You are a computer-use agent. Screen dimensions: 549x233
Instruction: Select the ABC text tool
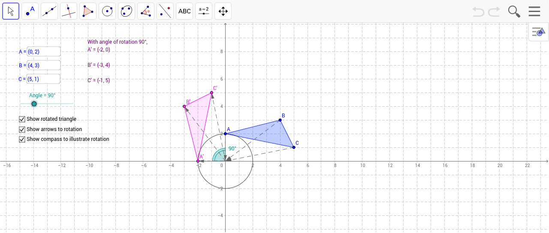pos(184,11)
